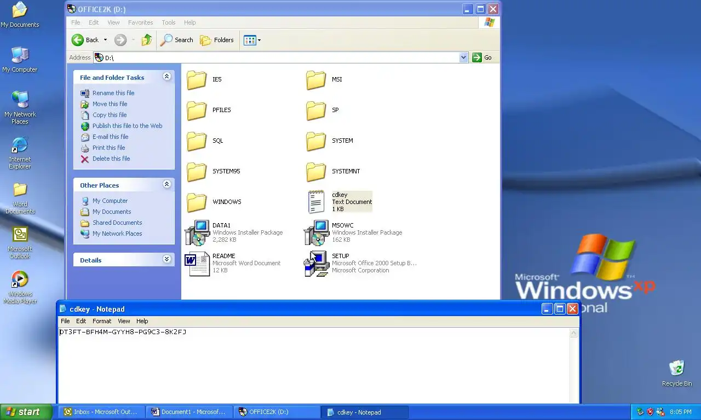This screenshot has height=420, width=701.
Task: Open the File menu in the OFFICE2K window
Action: coord(76,22)
